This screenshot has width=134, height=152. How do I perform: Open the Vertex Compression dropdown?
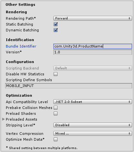pyautogui.click(x=93, y=134)
